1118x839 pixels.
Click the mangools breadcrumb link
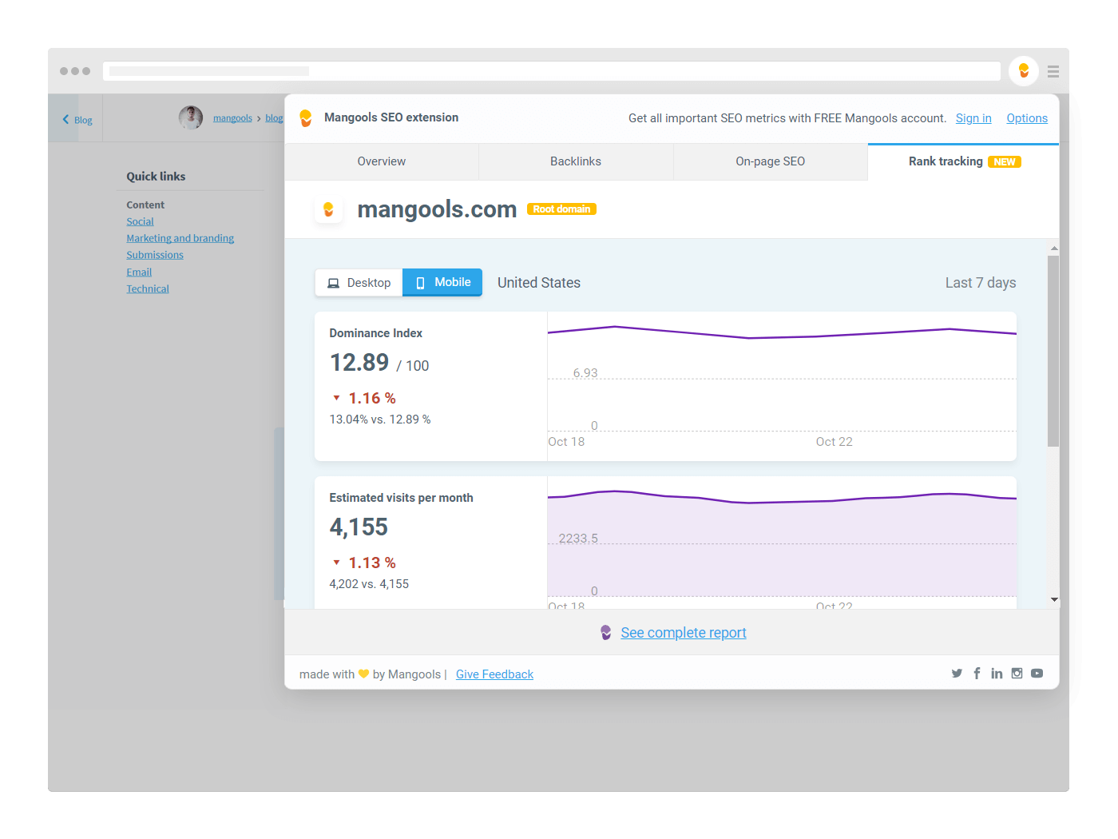tap(232, 118)
